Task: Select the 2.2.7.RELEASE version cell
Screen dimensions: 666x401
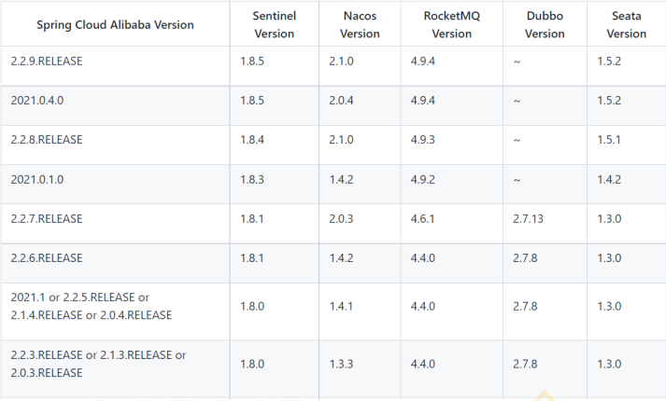Action: [47, 218]
